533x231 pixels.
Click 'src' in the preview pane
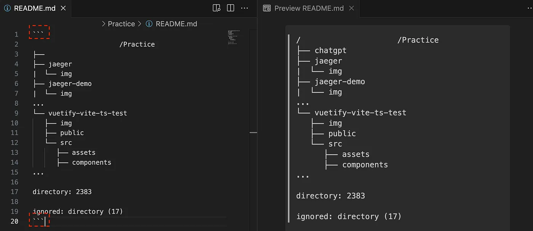(335, 144)
